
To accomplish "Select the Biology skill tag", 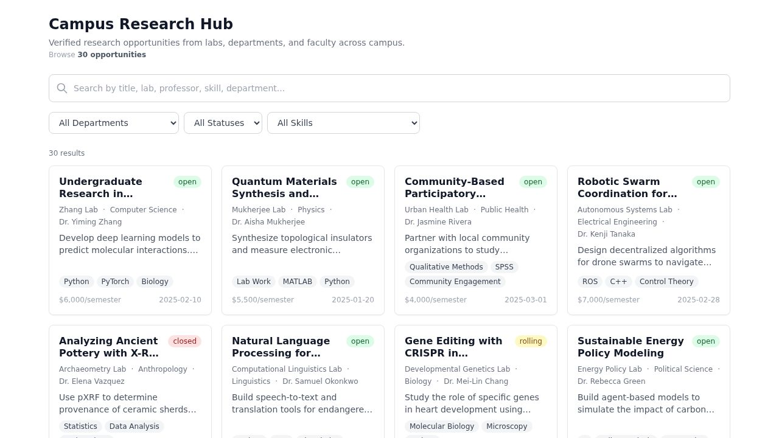I will coord(155,282).
